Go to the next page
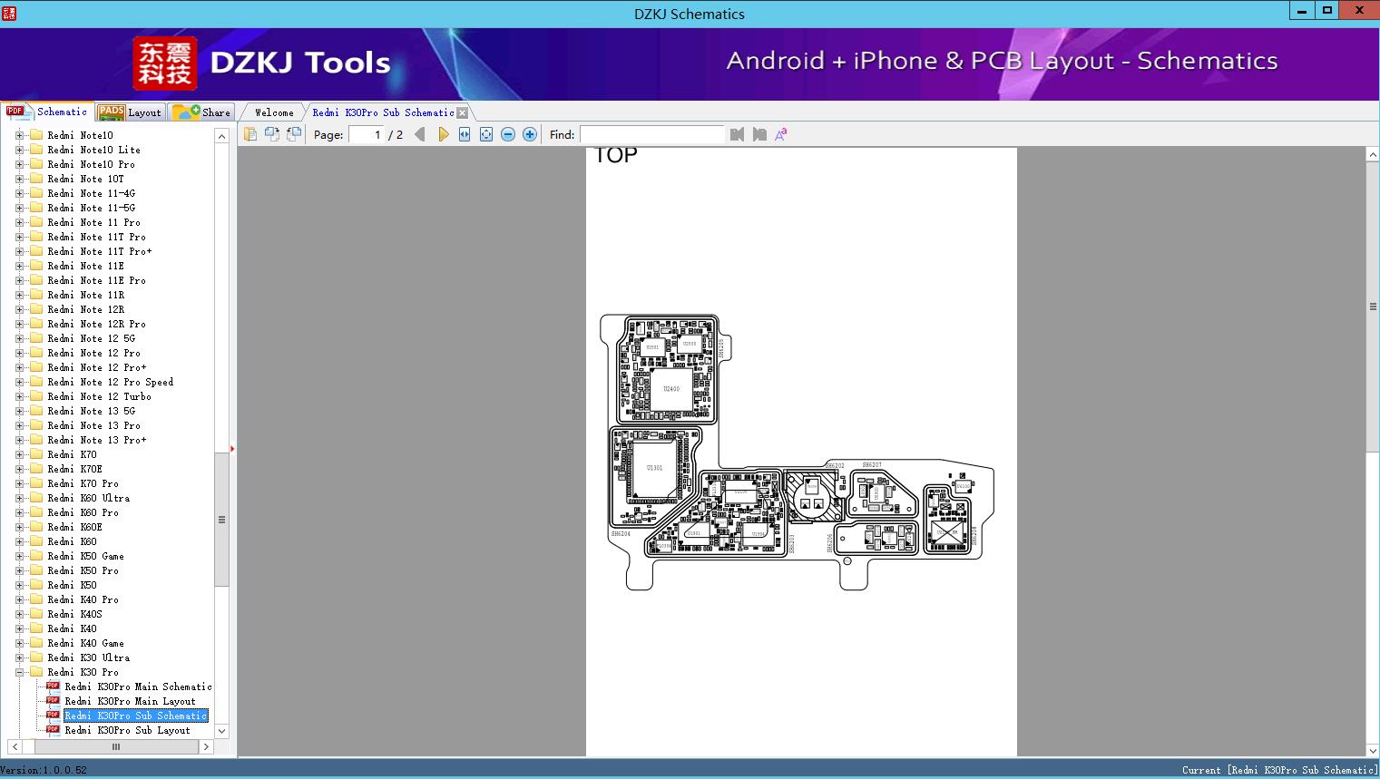1380x779 pixels. click(444, 134)
